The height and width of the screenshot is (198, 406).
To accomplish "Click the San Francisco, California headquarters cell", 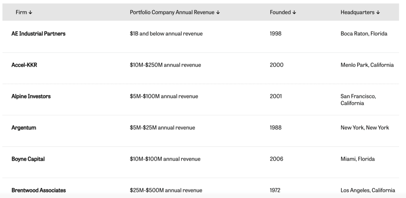I will pyautogui.click(x=358, y=99).
